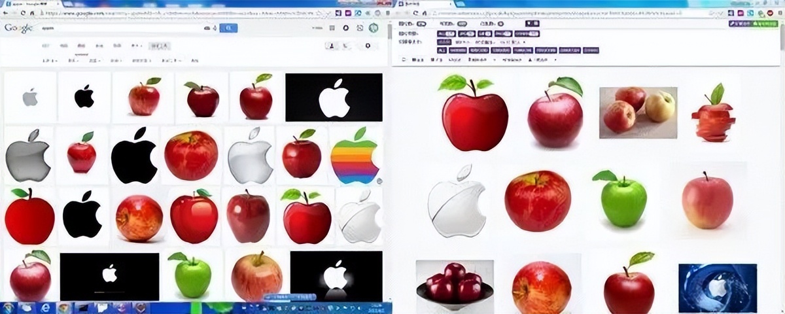Image resolution: width=785 pixels, height=314 pixels.
Task: Reload the page in the right browser window
Action: 415,12
